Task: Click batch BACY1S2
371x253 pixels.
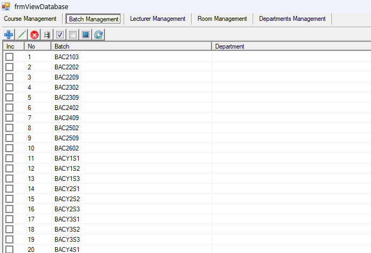Action: coord(132,169)
